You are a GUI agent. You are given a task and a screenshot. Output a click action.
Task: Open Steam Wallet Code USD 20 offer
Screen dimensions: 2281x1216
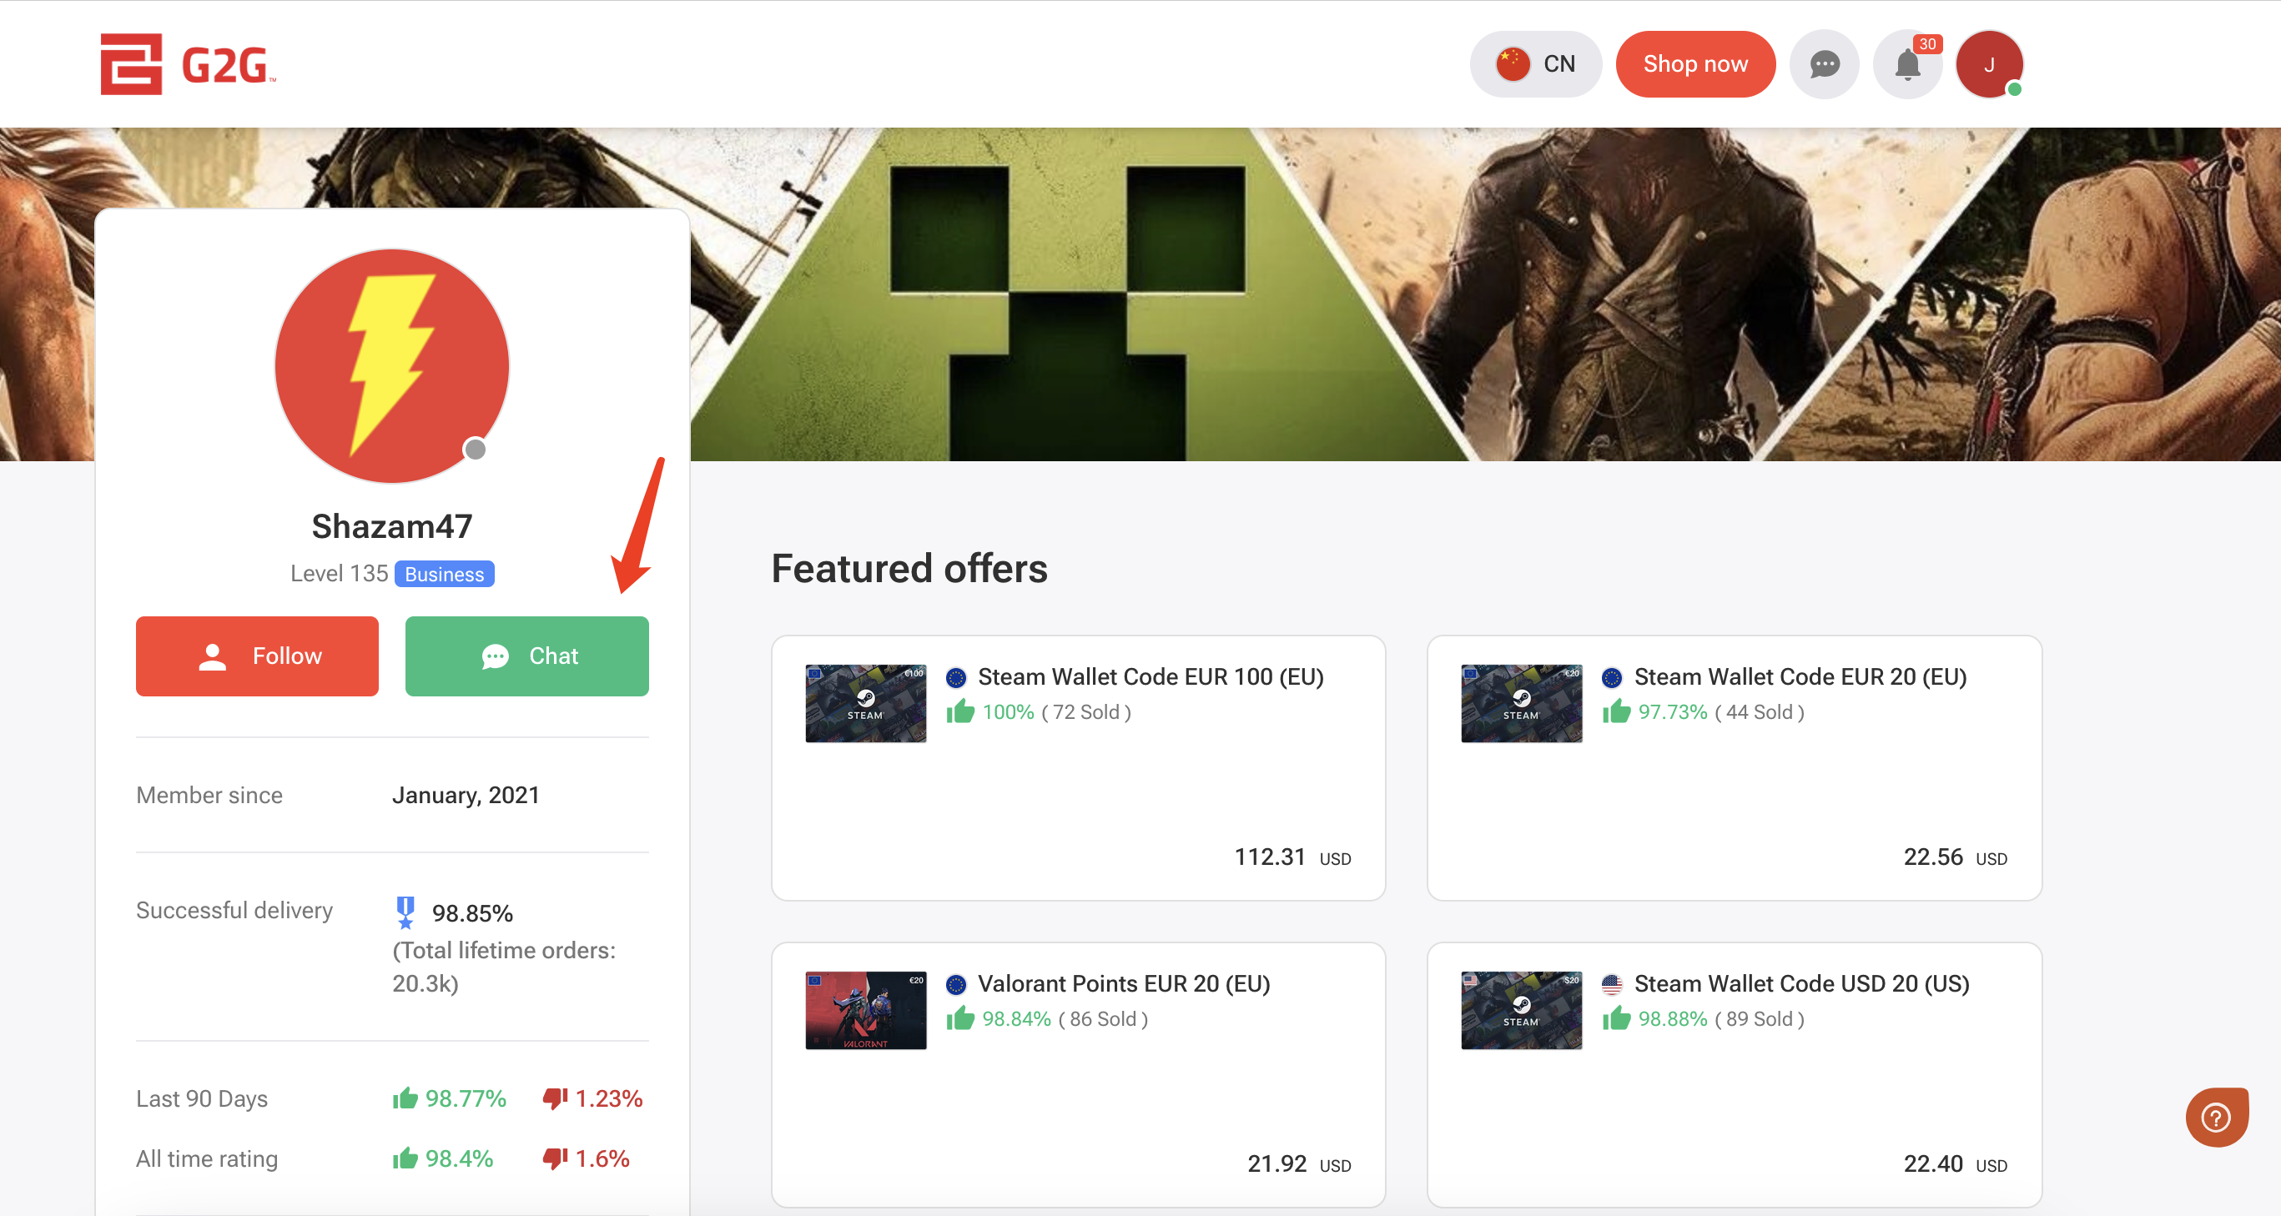click(1801, 983)
